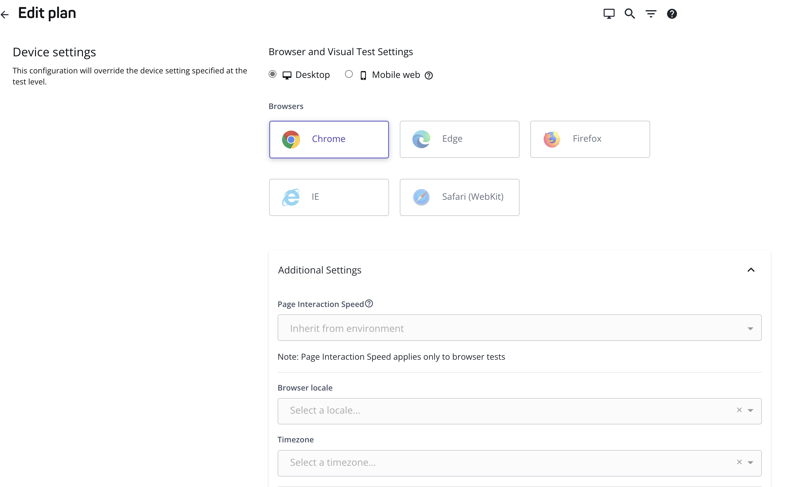Clear the Timezone selection with X
The height and width of the screenshot is (487, 790).
pos(739,462)
